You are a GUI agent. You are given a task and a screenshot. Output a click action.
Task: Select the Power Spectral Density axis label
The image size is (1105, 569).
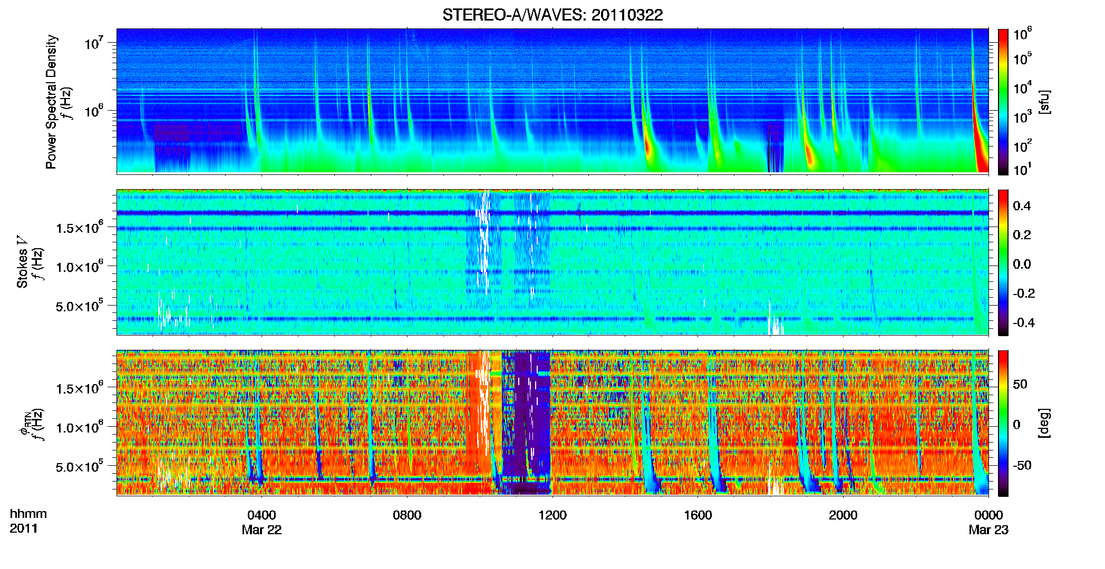click(x=51, y=102)
